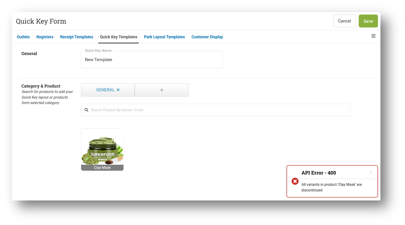Switch to the Registers tab
This screenshot has height=225, width=405.
coord(45,37)
